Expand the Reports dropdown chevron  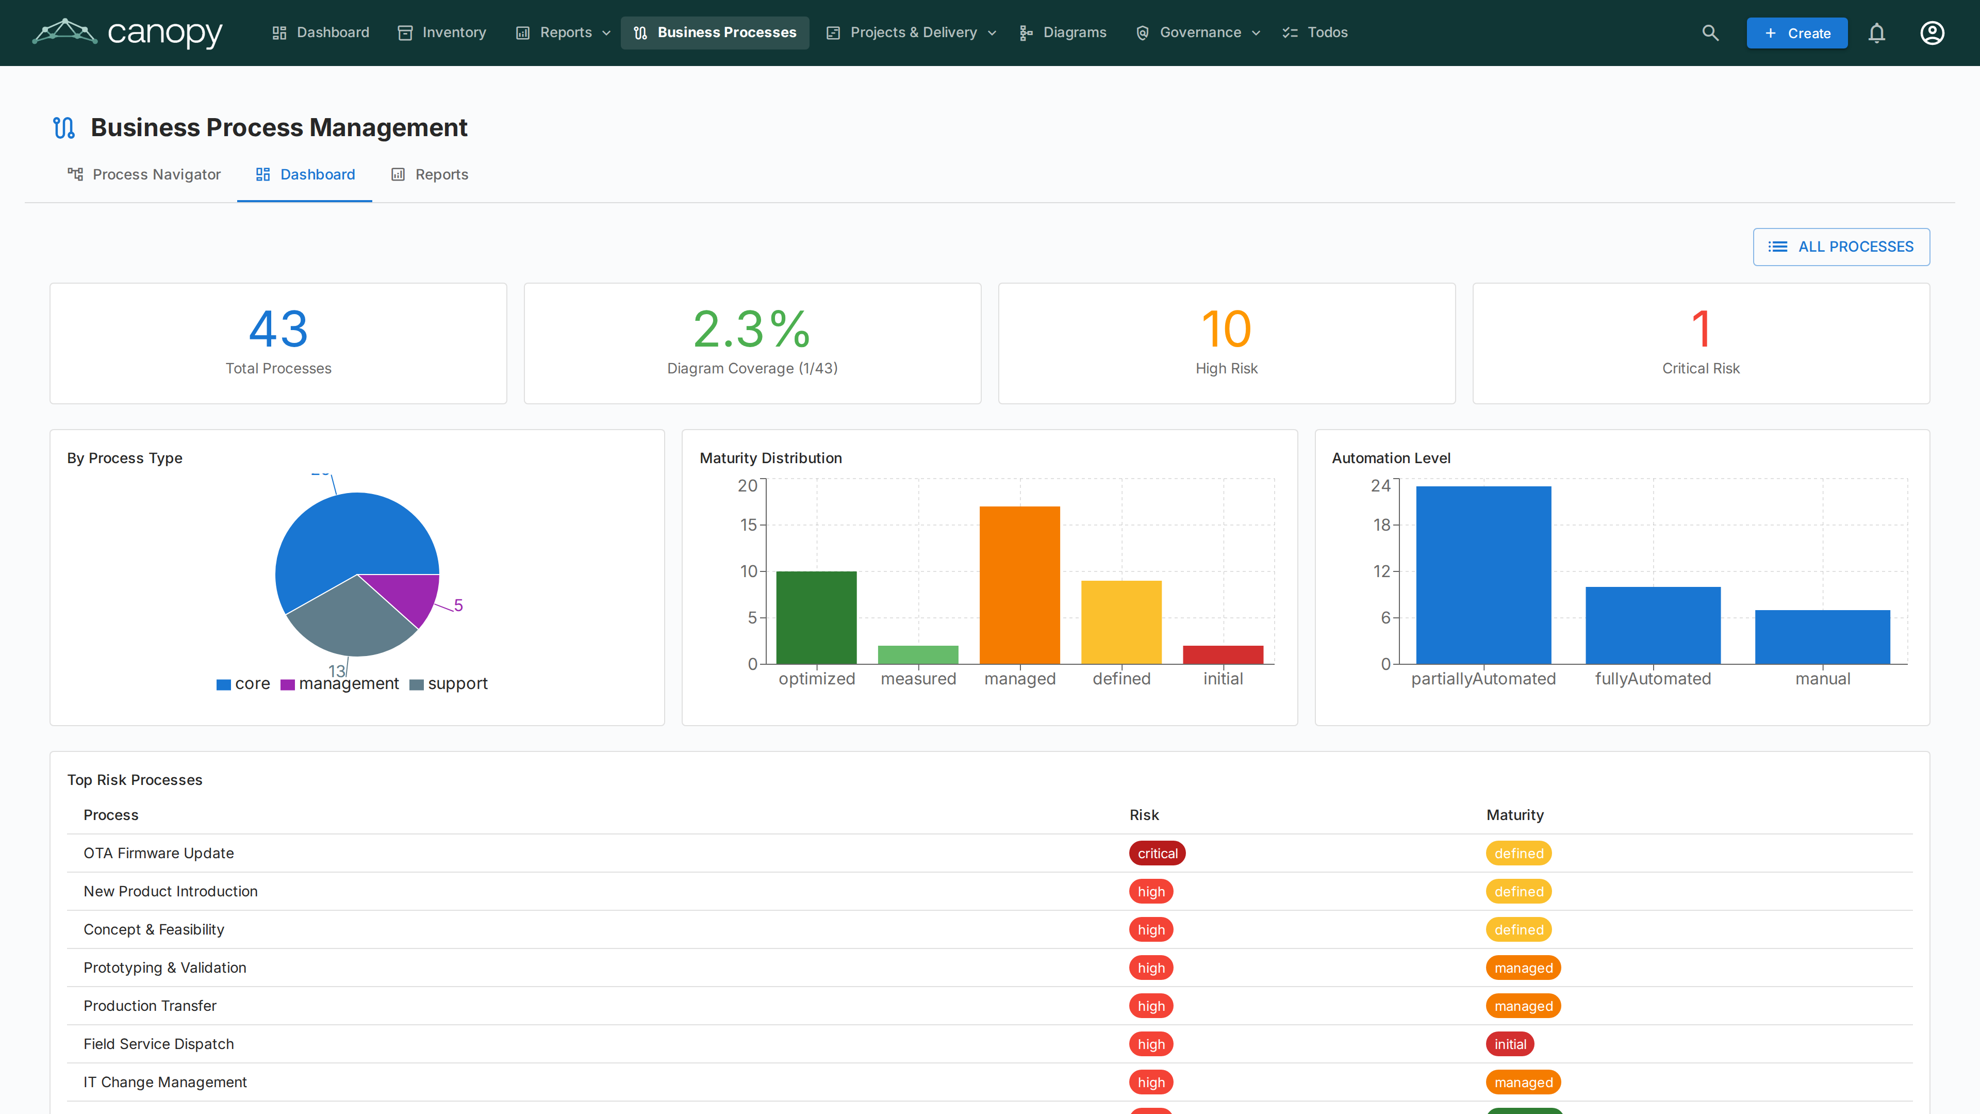click(606, 33)
